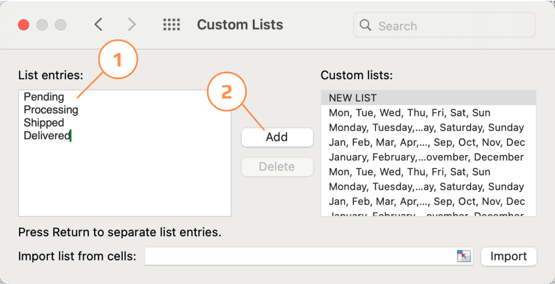Click inside the List entries text box
This screenshot has height=284, width=555.
pyautogui.click(x=124, y=180)
